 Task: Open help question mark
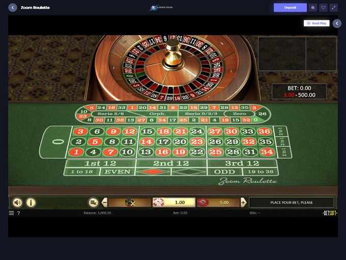[18, 213]
